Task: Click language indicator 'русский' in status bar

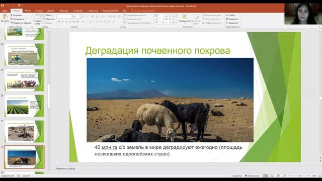Action: (26, 176)
